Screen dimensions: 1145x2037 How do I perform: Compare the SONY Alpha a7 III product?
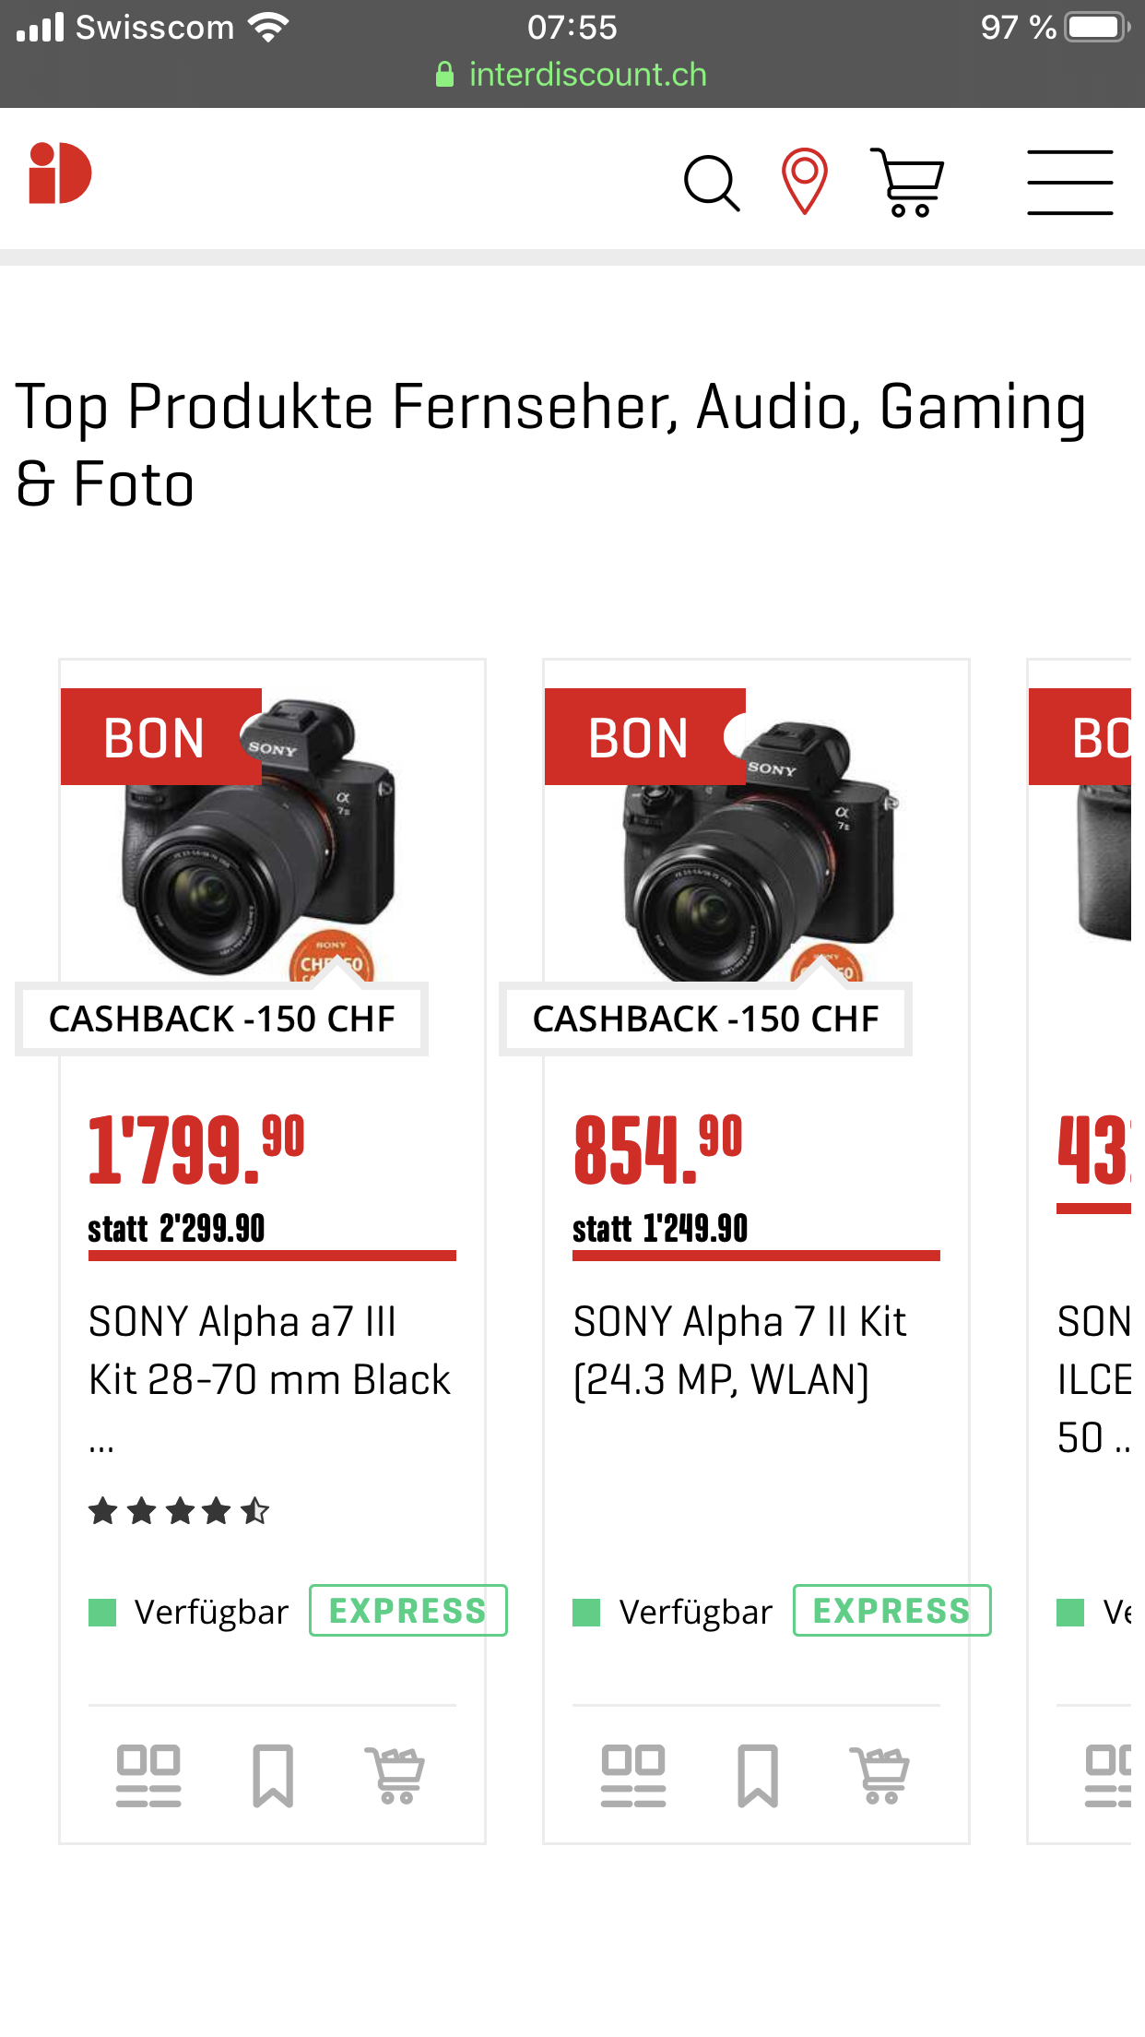148,1775
